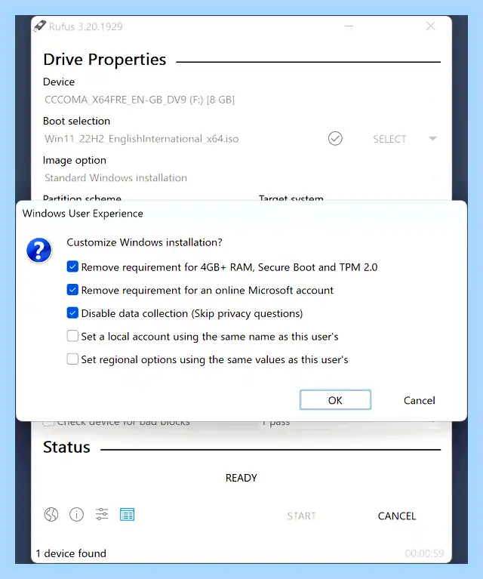The image size is (483, 579).
Task: Click the Rufus 3.20.1929 title text
Action: [86, 26]
